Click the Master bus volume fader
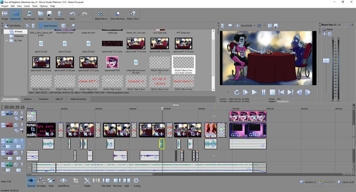This screenshot has width=356, height=192. [326, 60]
